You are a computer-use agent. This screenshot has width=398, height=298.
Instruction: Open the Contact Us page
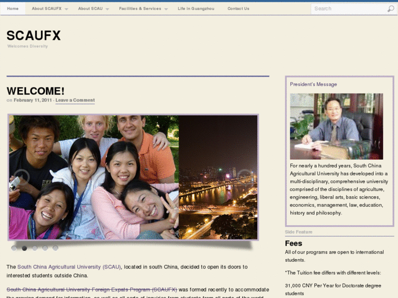[238, 9]
